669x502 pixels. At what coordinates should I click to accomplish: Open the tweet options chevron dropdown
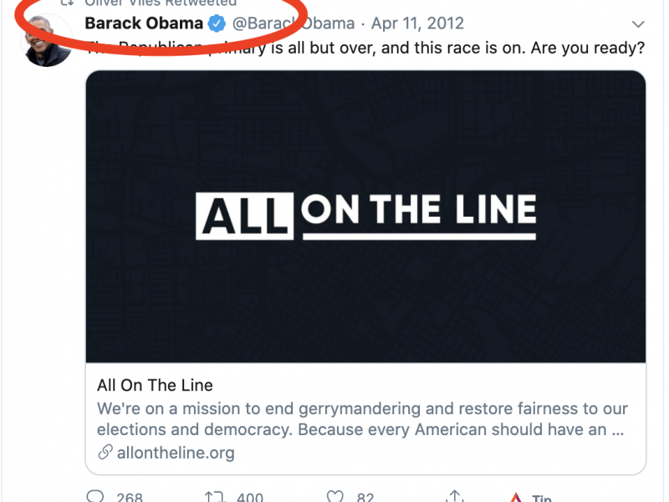pyautogui.click(x=638, y=24)
